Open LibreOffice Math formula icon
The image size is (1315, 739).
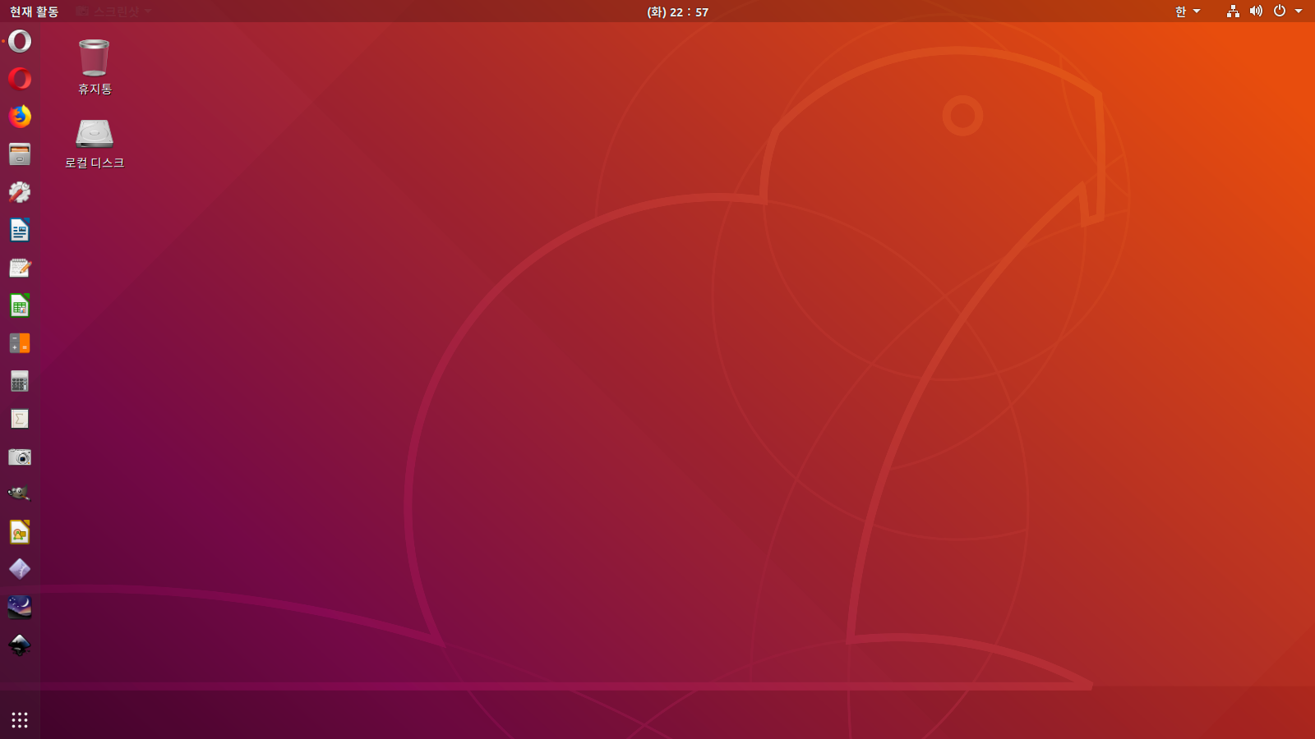(x=20, y=419)
